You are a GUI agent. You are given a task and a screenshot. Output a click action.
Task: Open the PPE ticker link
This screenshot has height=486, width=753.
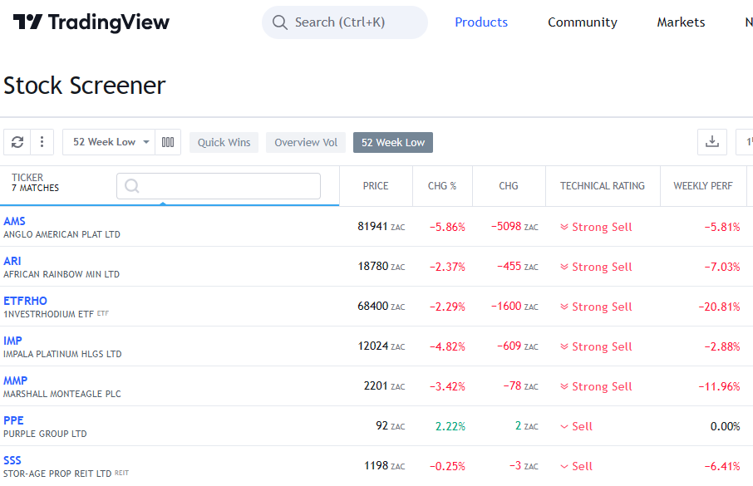(x=13, y=420)
